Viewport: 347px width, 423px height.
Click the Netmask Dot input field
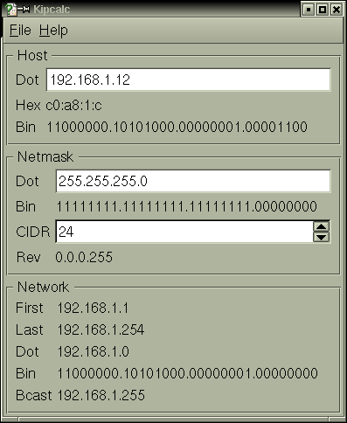click(x=193, y=181)
